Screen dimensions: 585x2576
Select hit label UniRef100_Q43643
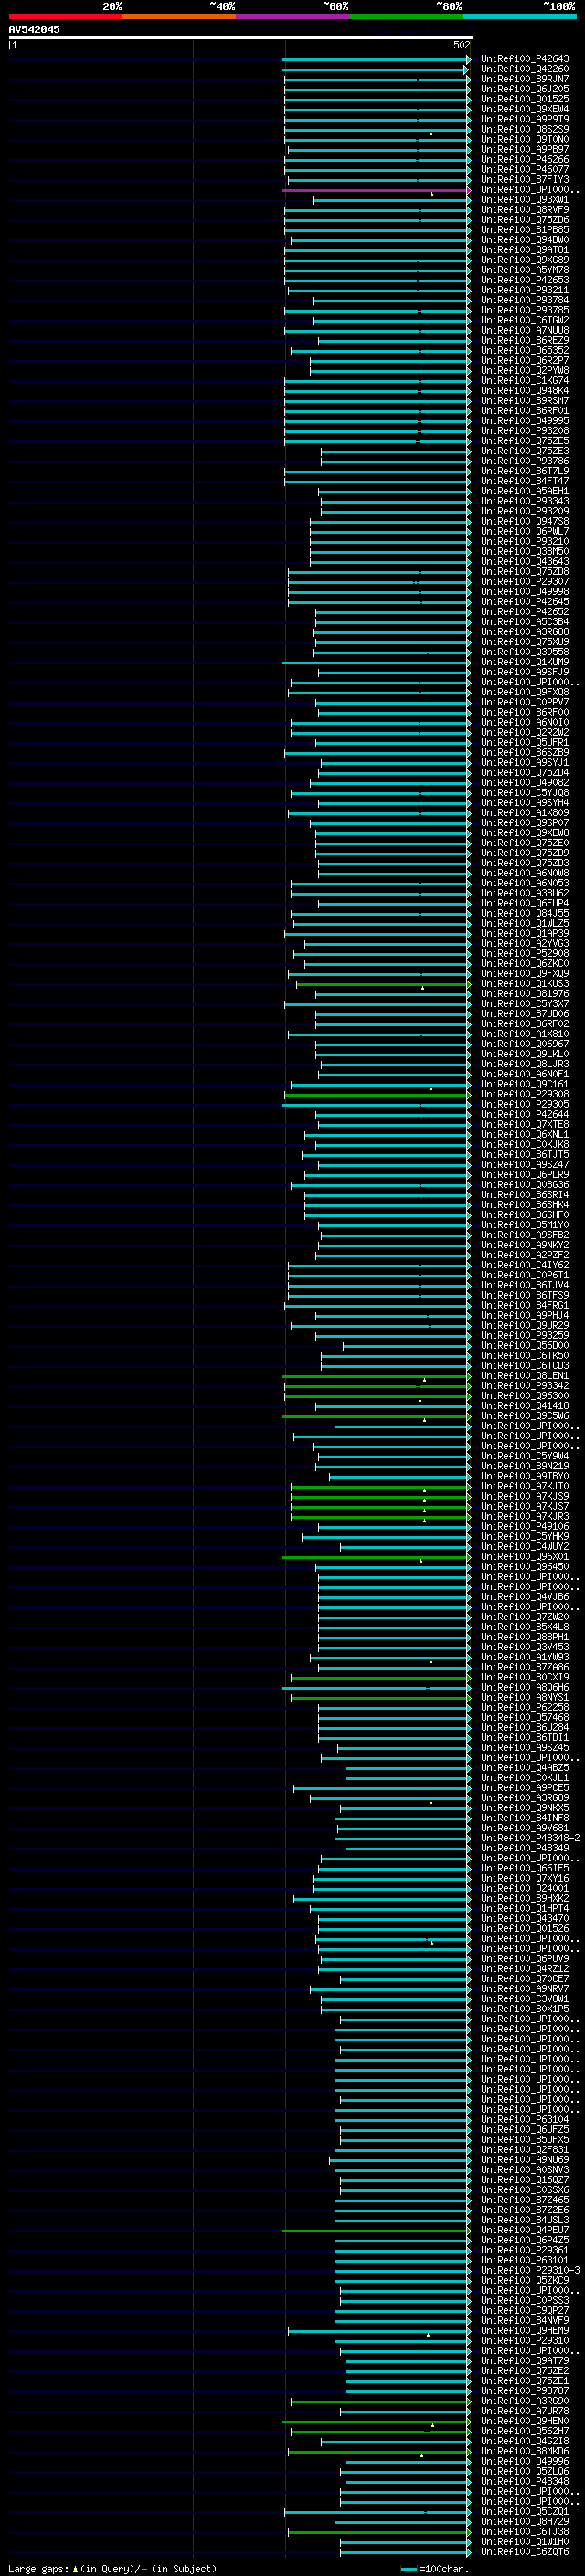(525, 561)
